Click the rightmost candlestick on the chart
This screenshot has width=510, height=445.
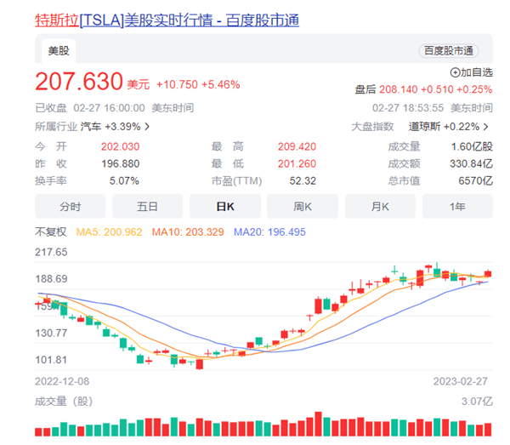pos(488,274)
